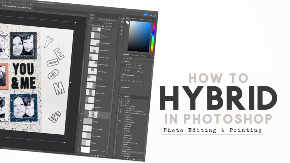Viewport: 290px width, 163px height.
Task: Toggle the width-height link icon in Transform
Action: [123, 65]
